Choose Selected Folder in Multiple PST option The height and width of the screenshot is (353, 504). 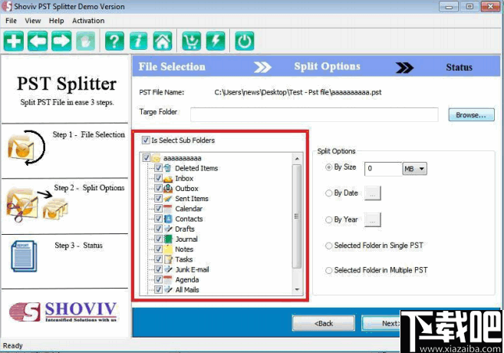tap(328, 270)
